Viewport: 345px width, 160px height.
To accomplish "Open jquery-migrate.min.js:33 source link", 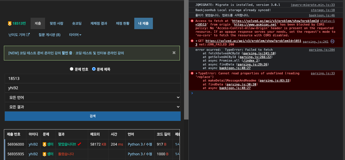I will pos(313,5).
